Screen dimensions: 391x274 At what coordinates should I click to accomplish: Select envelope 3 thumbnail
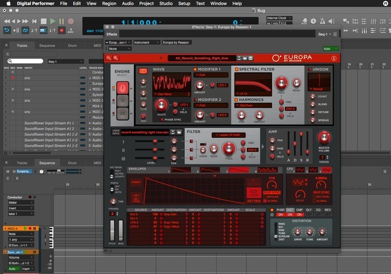239,170
